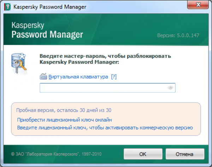
Task: Click the Введите лицензионный ключ activation link
Action: pos(104,127)
